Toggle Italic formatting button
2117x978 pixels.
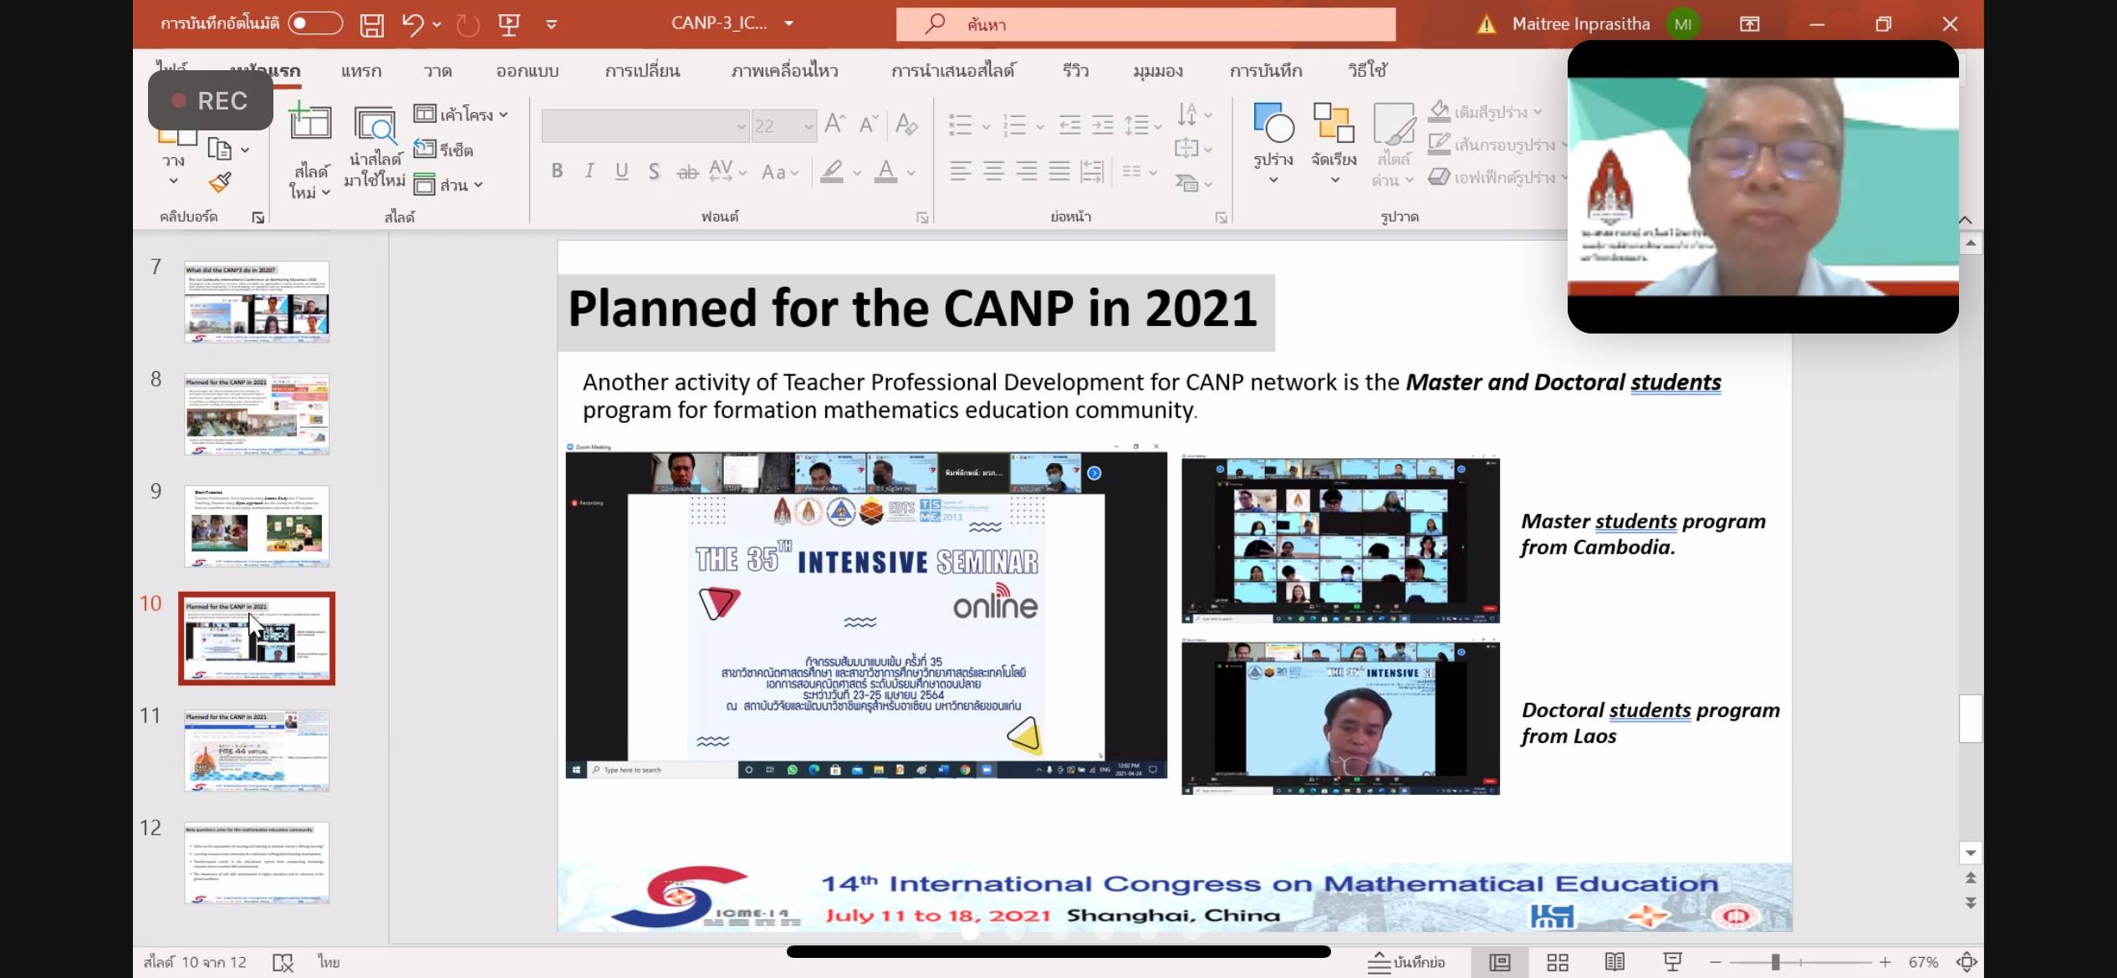coord(589,171)
